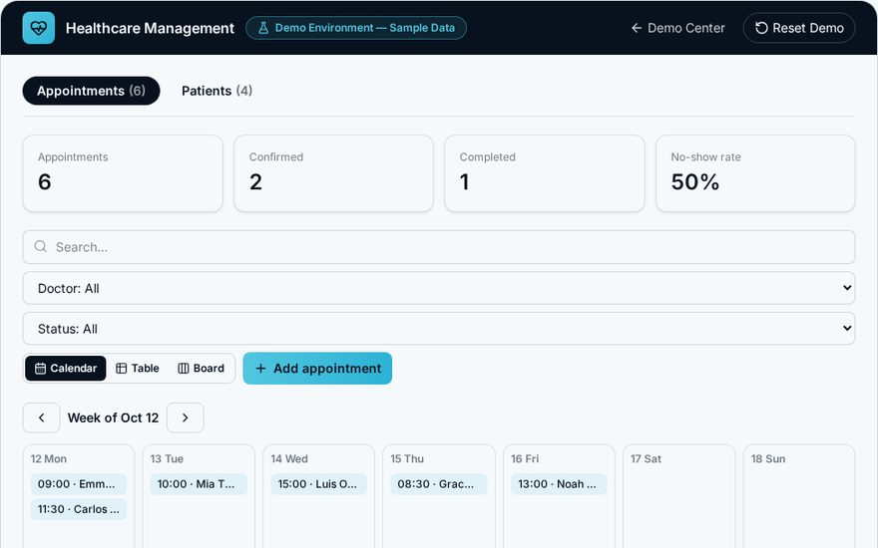The height and width of the screenshot is (548, 878).
Task: Open the 09:00 Emm... appointment
Action: coord(79,484)
